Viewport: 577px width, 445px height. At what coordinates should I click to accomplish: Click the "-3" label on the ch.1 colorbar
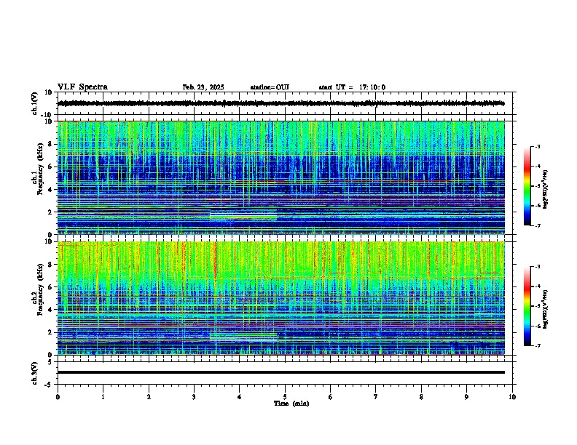[x=537, y=146]
